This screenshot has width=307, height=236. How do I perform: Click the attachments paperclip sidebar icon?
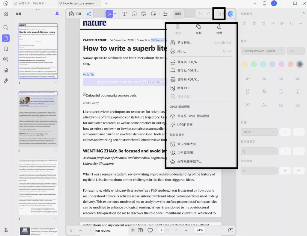tap(6, 80)
